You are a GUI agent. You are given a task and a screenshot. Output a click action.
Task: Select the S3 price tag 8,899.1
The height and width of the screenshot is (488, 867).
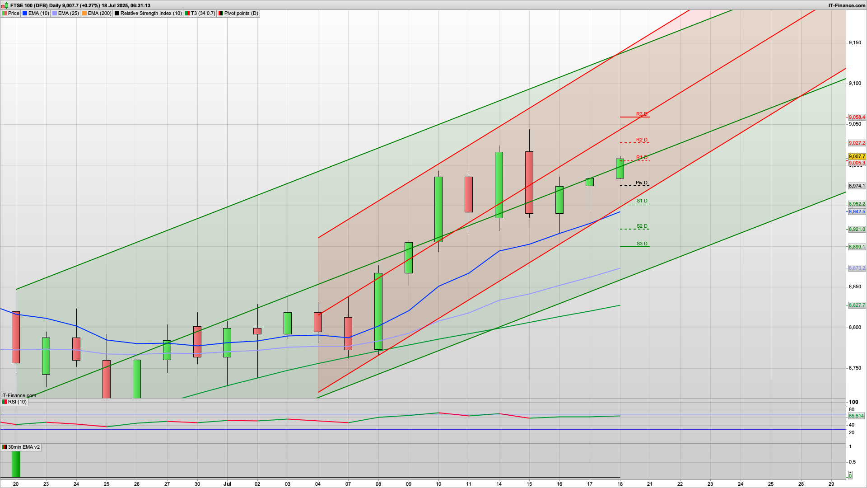pos(857,247)
